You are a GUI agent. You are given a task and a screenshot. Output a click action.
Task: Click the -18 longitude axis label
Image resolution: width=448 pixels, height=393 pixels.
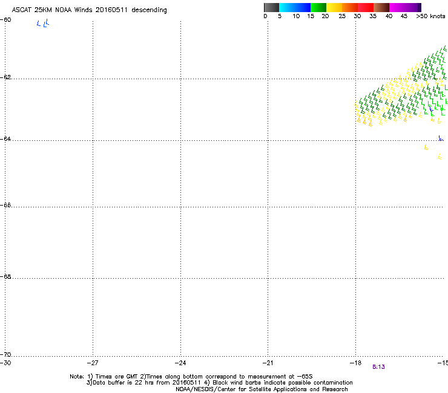[x=355, y=363]
